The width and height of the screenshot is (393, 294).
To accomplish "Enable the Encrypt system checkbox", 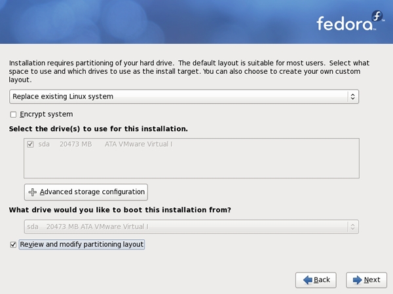I will [x=13, y=114].
